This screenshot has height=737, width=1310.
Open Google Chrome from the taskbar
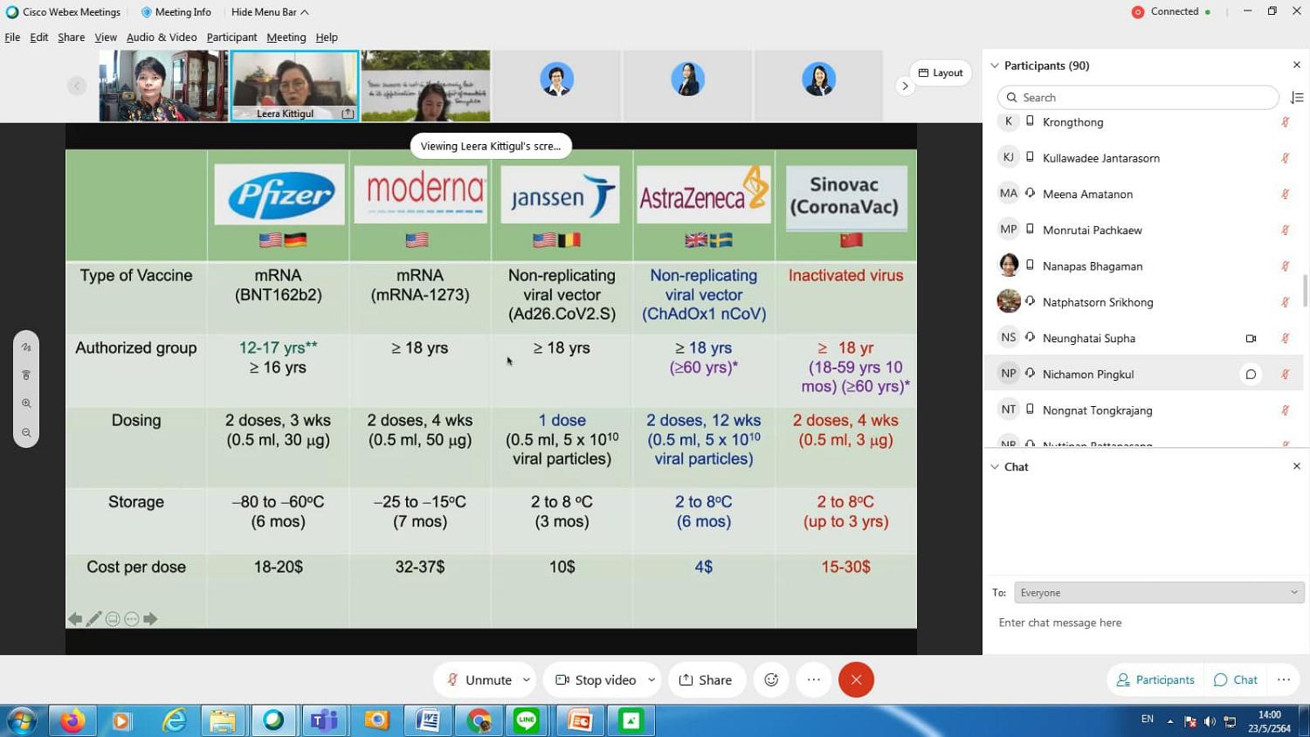(x=479, y=720)
